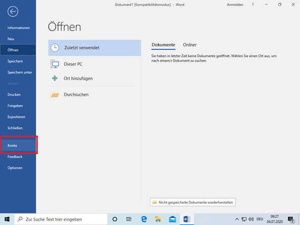This screenshot has width=300, height=225.
Task: Open the Mail app in taskbar
Action: point(173,219)
